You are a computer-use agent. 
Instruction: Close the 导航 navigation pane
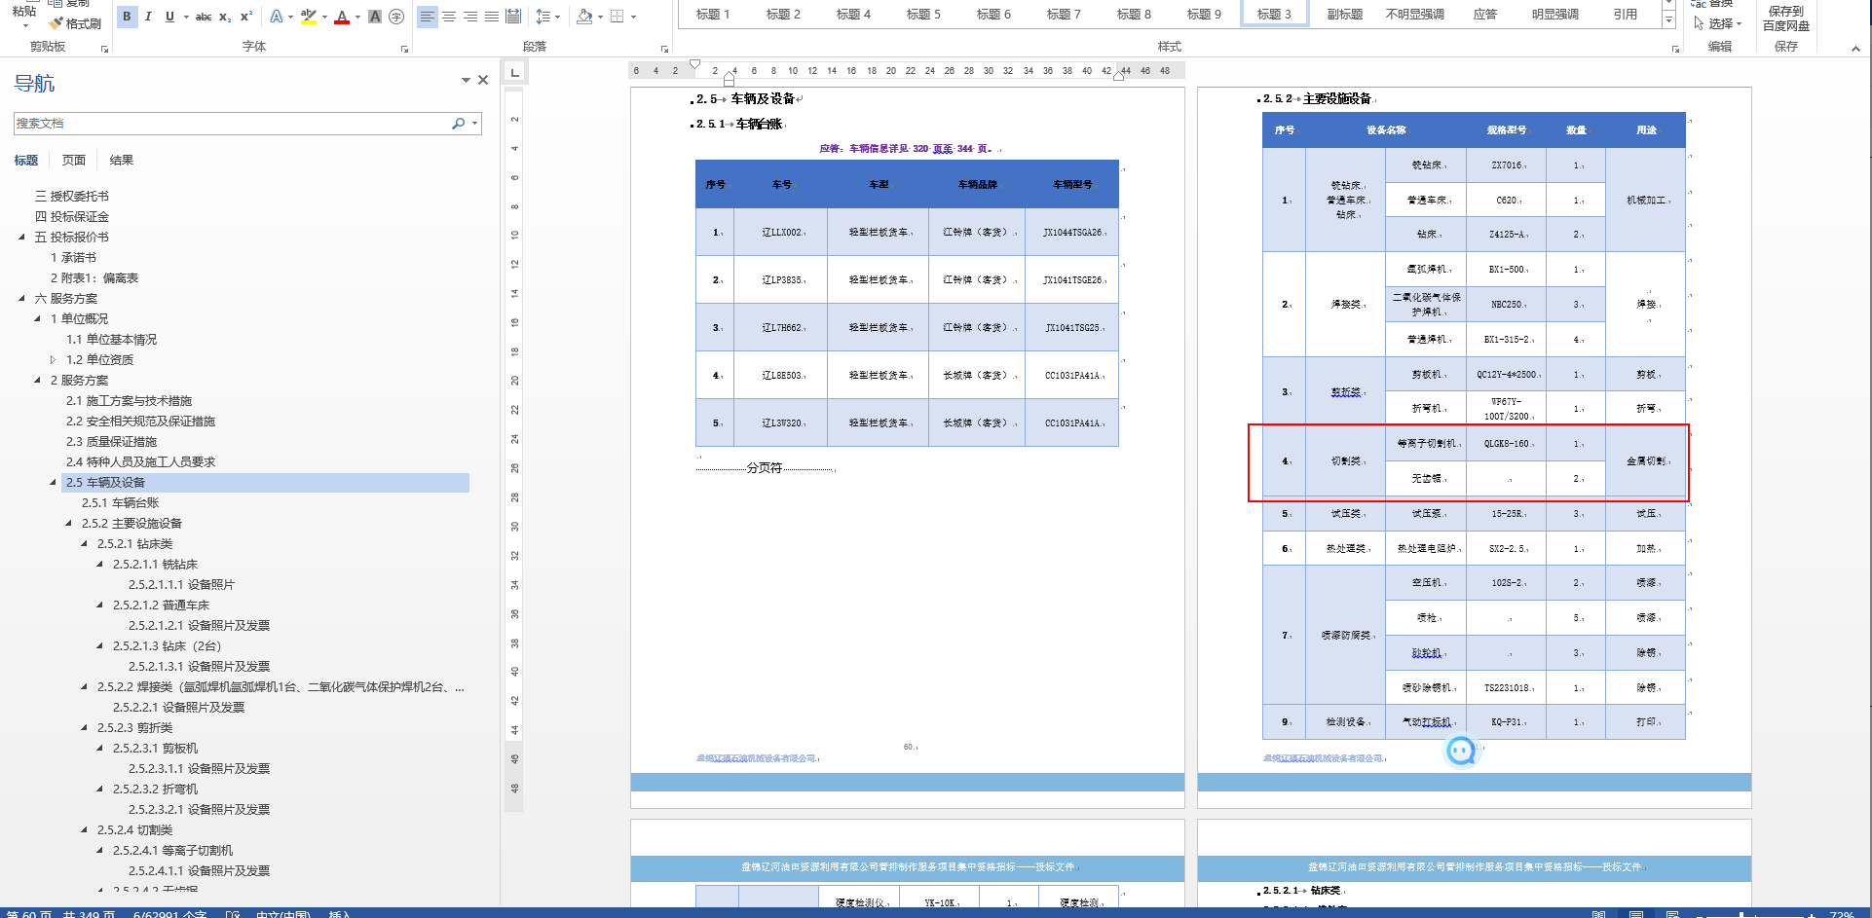pos(482,80)
